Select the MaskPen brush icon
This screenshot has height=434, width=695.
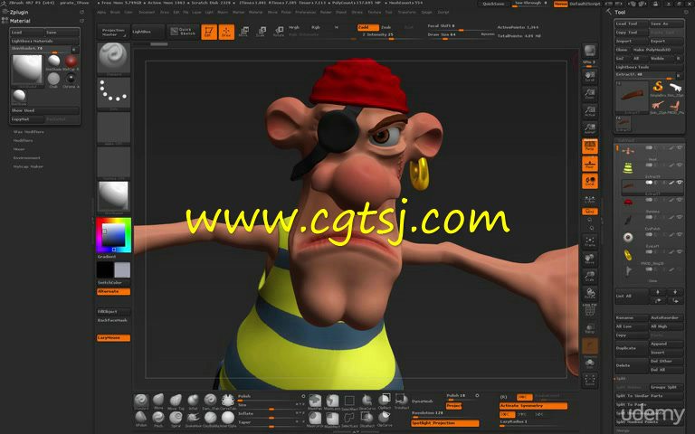click(315, 401)
